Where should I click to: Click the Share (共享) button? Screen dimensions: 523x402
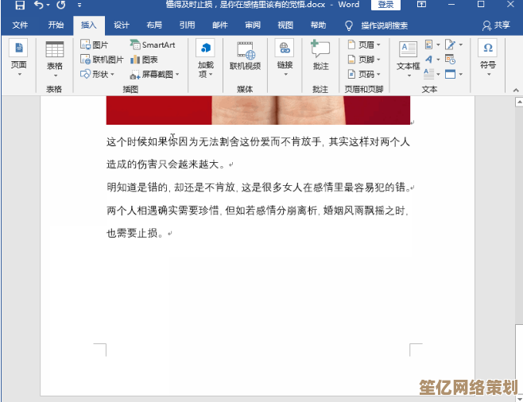tap(497, 25)
